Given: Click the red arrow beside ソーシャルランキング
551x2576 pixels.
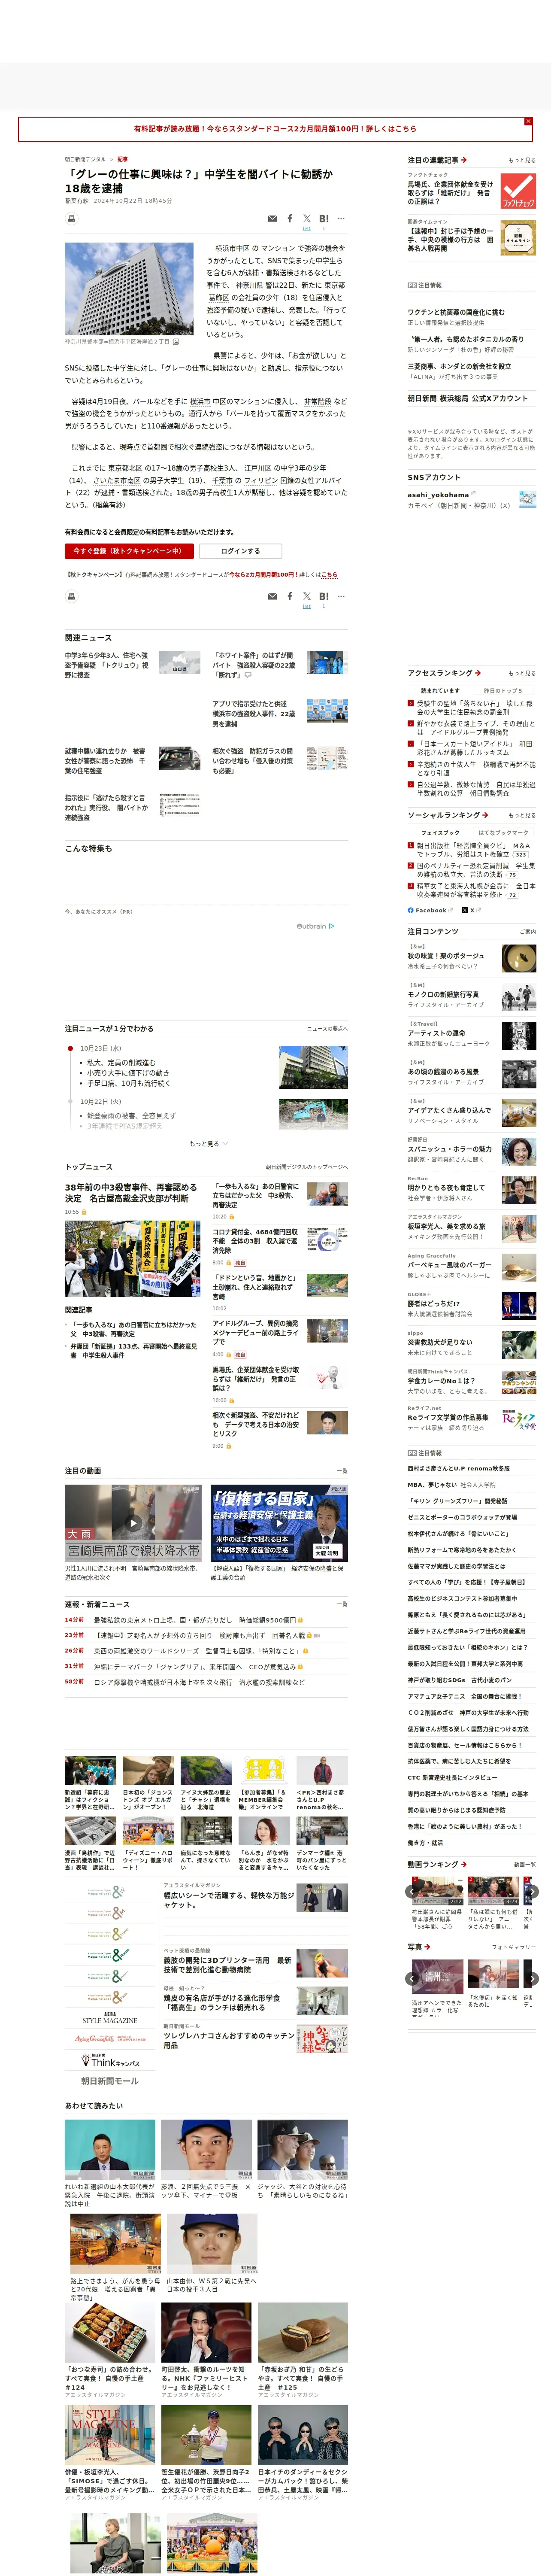Looking at the screenshot, I should (x=485, y=815).
